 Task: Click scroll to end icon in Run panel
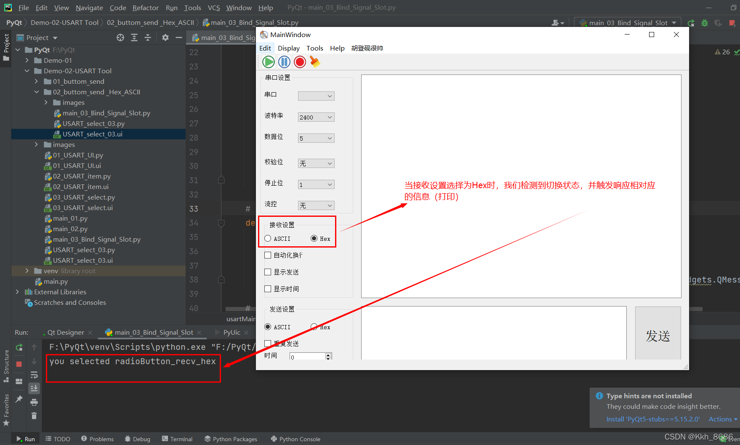tap(34, 388)
